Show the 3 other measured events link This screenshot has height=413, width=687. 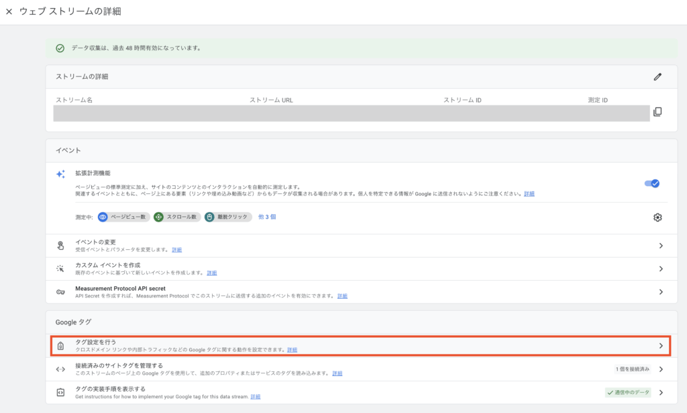(x=267, y=217)
